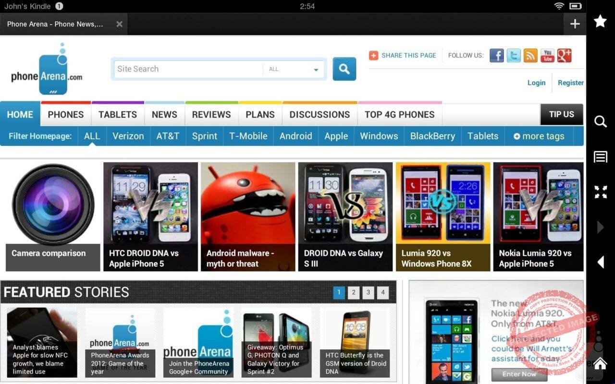Viewport: 615px width, 384px height.
Task: Go to featured stories page 3
Action: tap(369, 292)
